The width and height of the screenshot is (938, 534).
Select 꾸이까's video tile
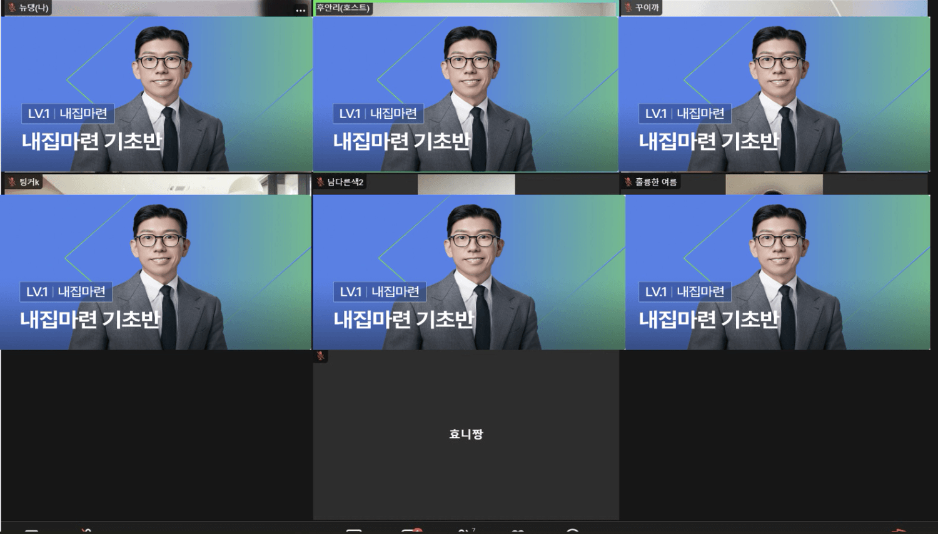coord(775,86)
